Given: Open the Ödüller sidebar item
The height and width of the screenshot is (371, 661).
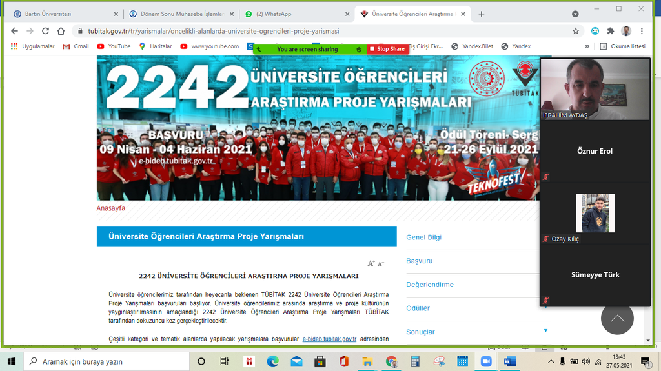Looking at the screenshot, I should 418,308.
